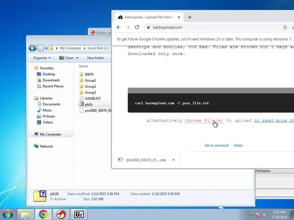The image size is (294, 220).
Task: Expand the breadcrumb arrow after My Computer
Action: 85,48
